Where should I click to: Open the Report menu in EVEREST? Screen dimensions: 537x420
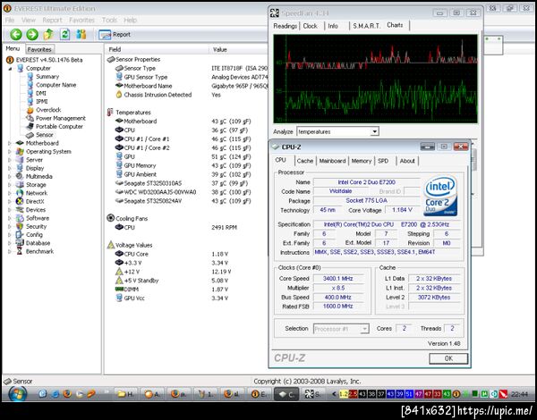point(52,21)
